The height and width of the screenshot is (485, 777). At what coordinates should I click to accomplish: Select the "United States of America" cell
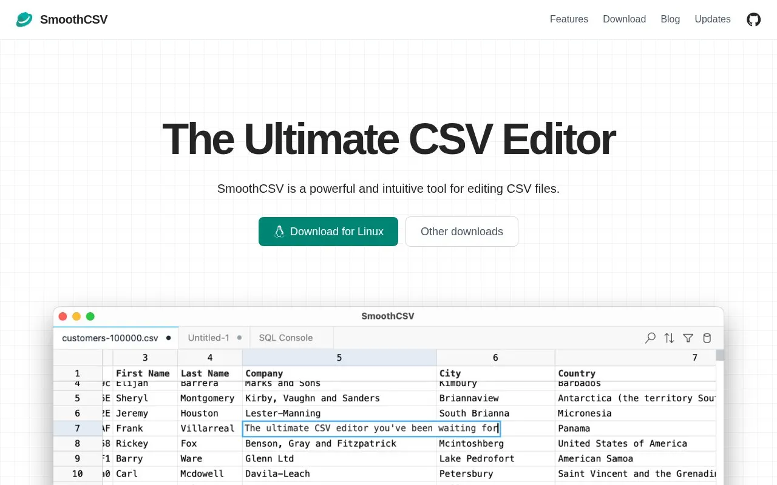click(x=636, y=444)
